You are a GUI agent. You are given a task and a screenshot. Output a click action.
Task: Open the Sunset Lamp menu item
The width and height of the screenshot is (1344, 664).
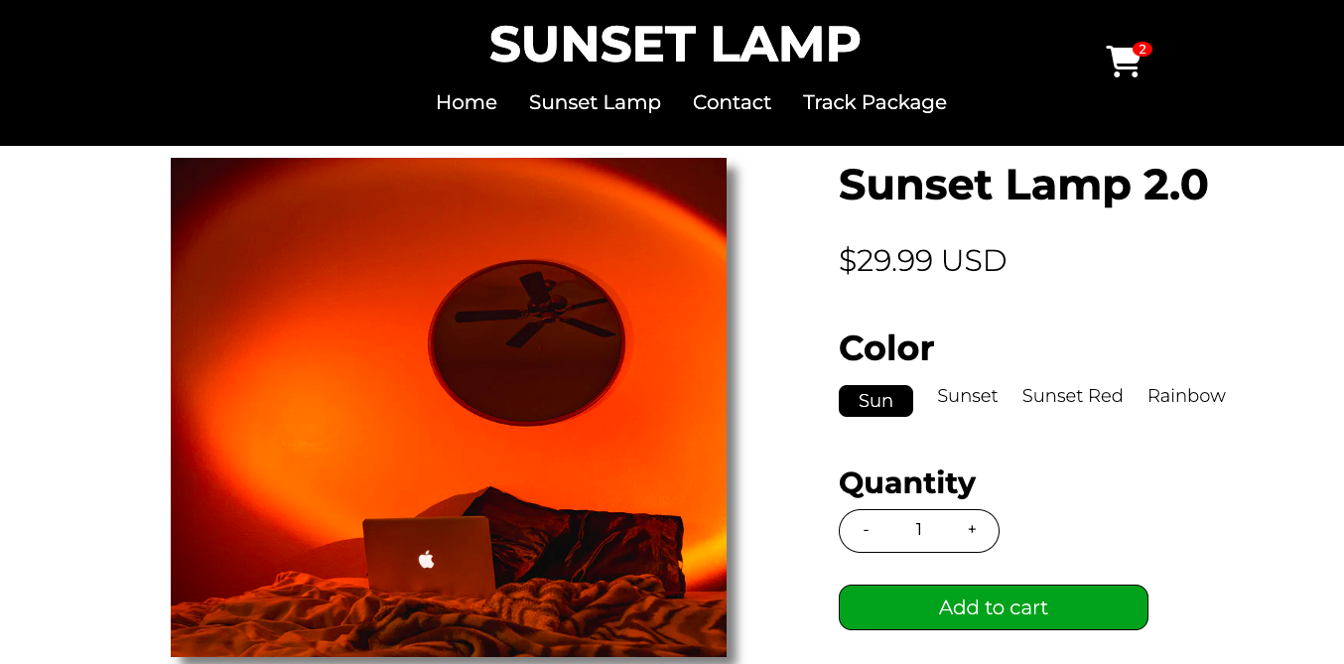tap(595, 102)
